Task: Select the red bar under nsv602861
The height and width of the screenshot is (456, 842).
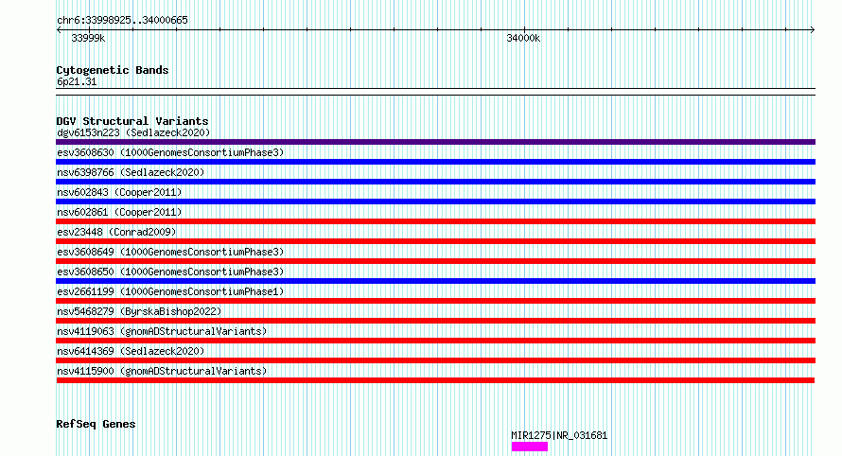Action: 435,221
